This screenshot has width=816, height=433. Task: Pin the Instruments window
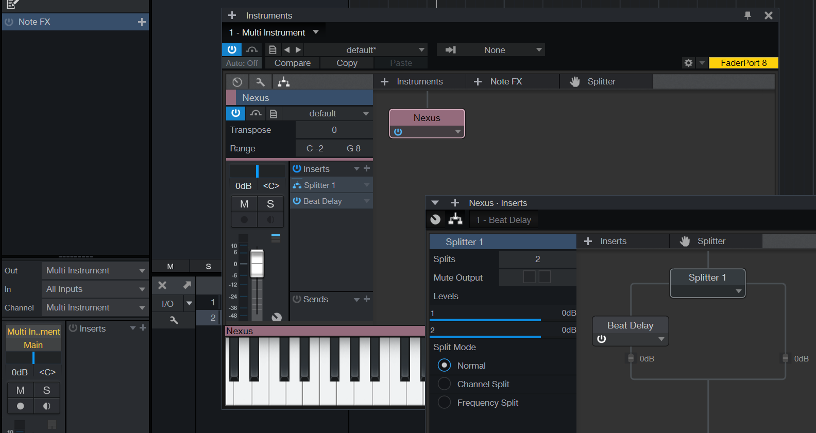click(x=747, y=15)
